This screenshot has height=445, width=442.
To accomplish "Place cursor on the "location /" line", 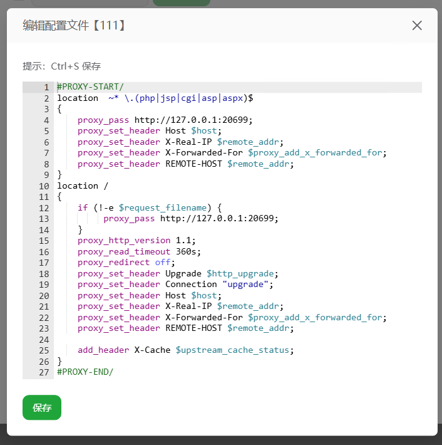I will tap(82, 186).
